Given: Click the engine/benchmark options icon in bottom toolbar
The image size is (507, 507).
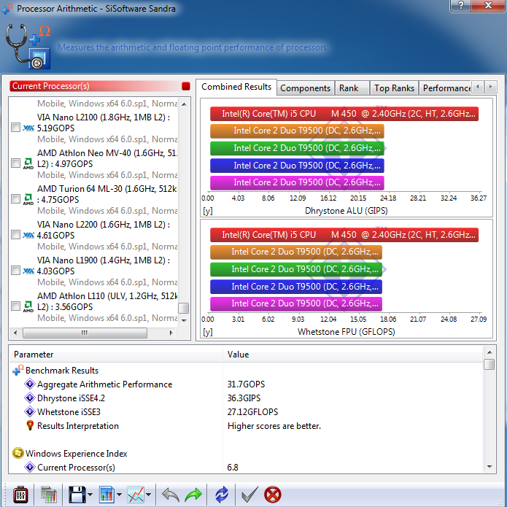Looking at the screenshot, I should tap(20, 495).
